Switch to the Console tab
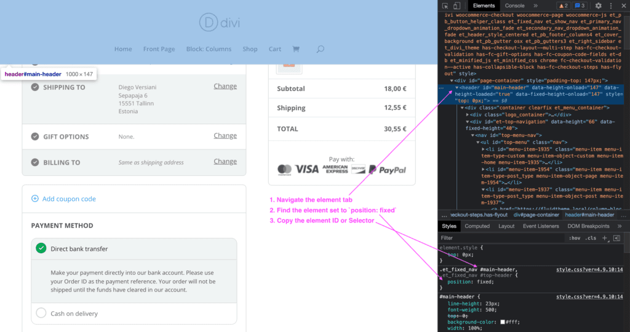 click(x=515, y=6)
